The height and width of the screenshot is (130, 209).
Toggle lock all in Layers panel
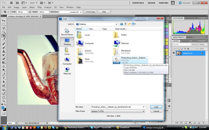coord(188,49)
